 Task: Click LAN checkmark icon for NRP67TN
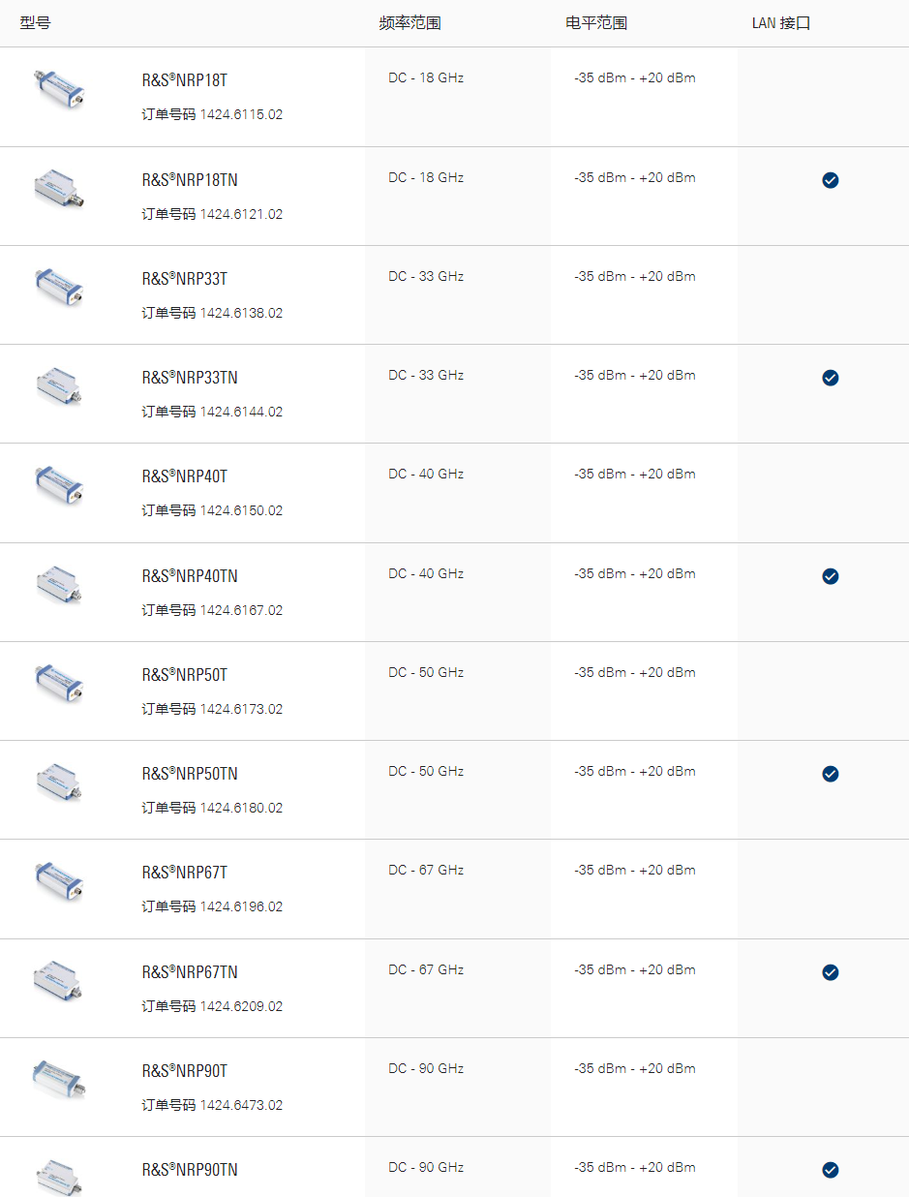(x=830, y=972)
